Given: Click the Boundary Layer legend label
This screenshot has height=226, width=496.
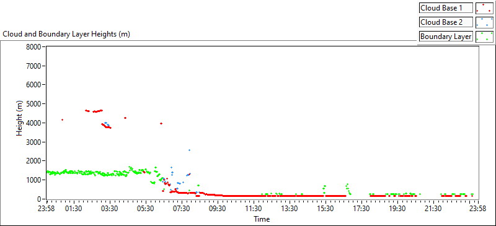Looking at the screenshot, I should pos(446,37).
